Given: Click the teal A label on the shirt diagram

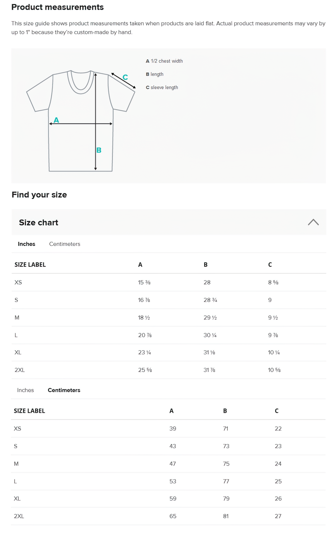Looking at the screenshot, I should 56,120.
